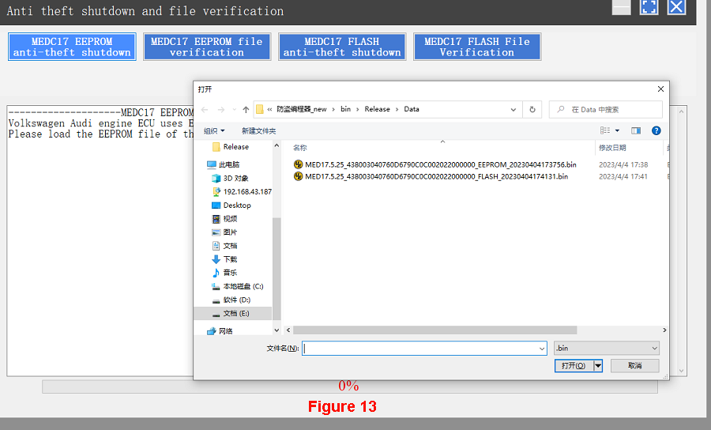Toggle the preview pane icon

pos(636,130)
